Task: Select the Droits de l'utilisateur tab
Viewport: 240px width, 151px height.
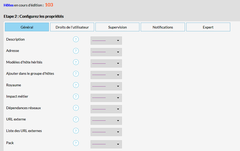Action: tap(72, 27)
